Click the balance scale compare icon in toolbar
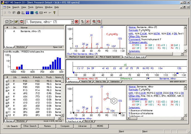The image size is (191, 134). pos(32,13)
